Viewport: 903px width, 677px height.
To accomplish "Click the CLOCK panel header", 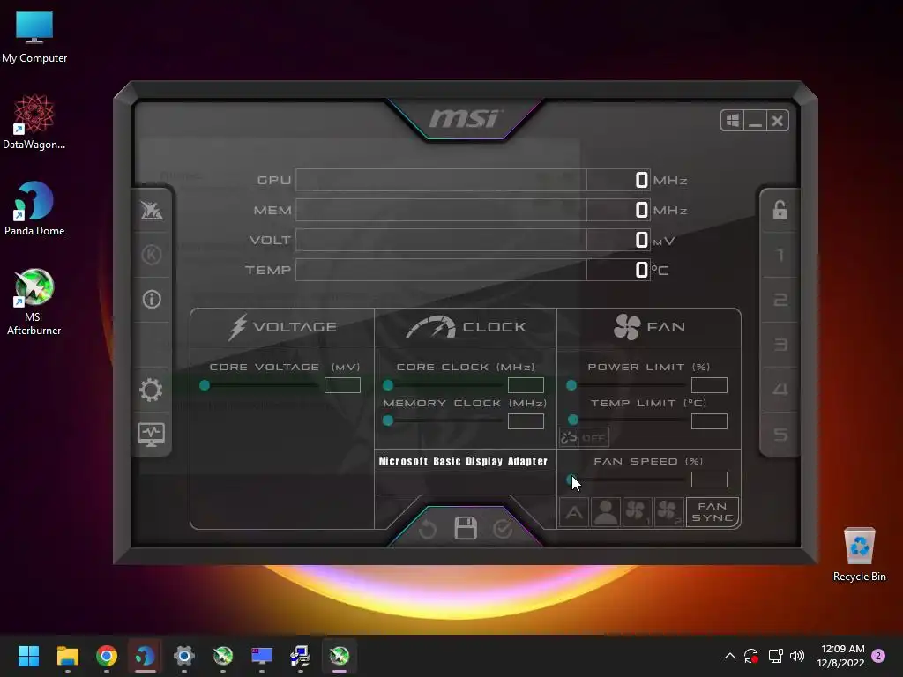I will click(466, 327).
